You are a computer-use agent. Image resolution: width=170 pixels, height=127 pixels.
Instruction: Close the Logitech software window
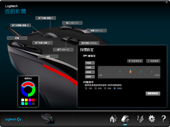(167, 2)
